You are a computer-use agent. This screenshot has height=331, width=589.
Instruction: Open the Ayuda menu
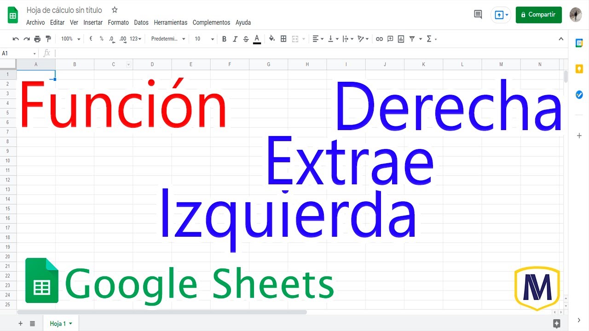point(243,23)
